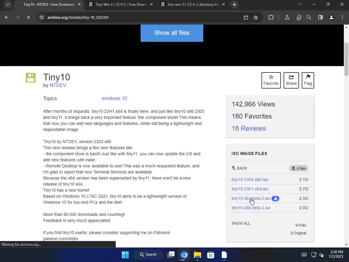
Task: Download tiny10 x64 beta 2.iso
Action: [x=251, y=198]
